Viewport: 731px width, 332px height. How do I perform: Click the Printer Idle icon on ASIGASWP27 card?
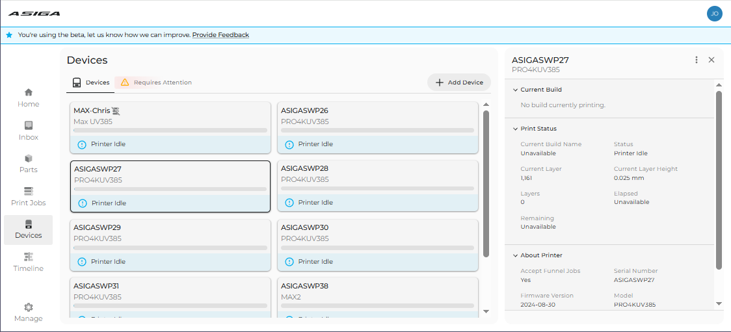pyautogui.click(x=83, y=203)
